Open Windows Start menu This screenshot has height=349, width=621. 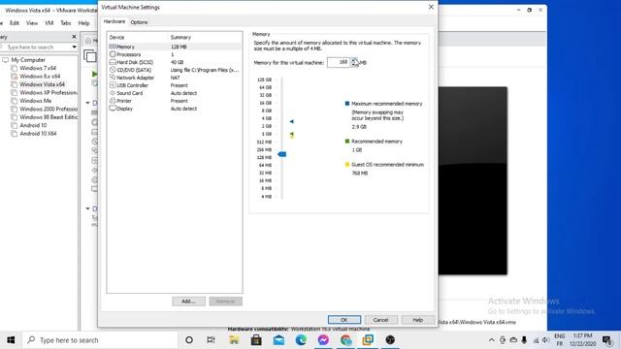coord(11,340)
